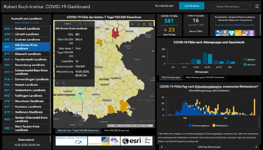Switch to Fälle Altersgruppe/100.000 Einwohner tab
The width and height of the screenshot is (263, 150).
[204, 77]
